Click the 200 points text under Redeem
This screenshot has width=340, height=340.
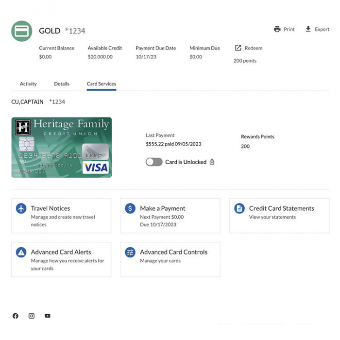[245, 61]
